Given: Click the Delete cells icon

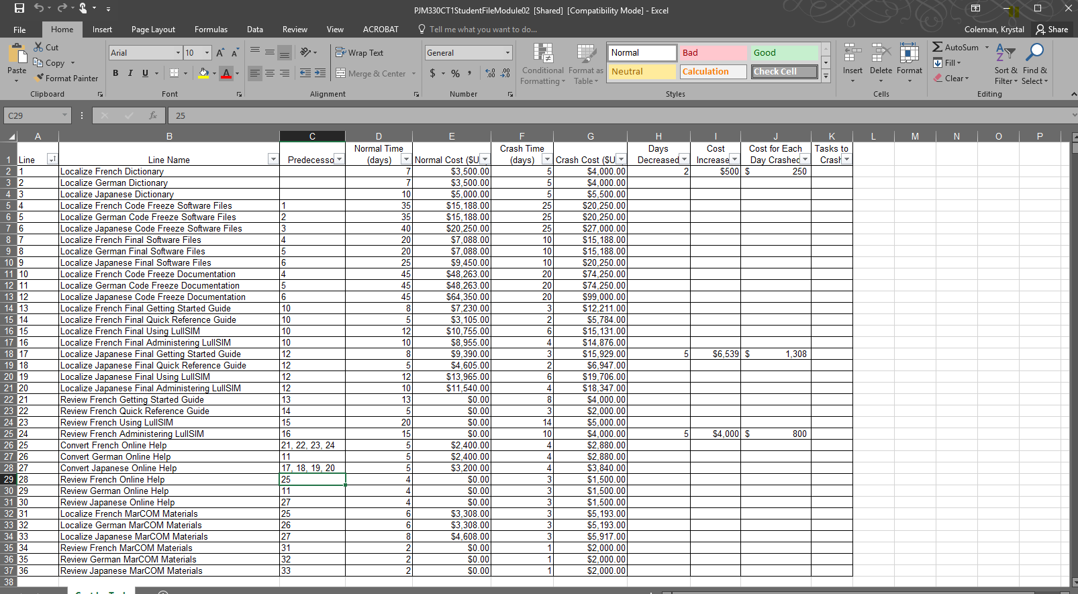Looking at the screenshot, I should click(x=881, y=54).
